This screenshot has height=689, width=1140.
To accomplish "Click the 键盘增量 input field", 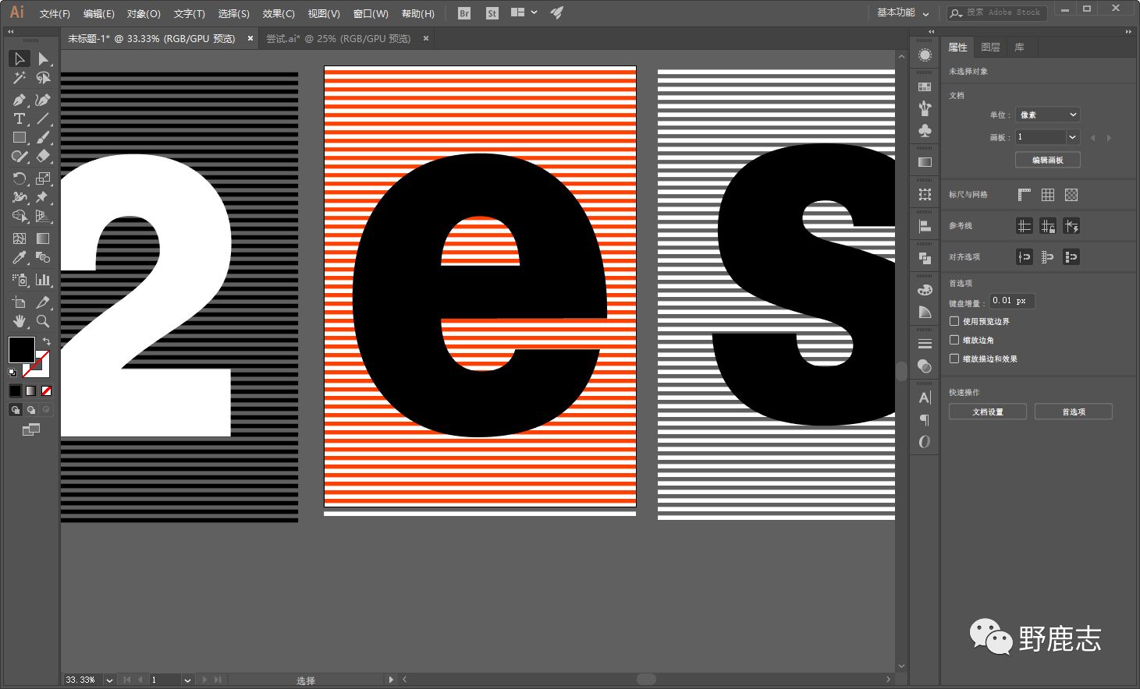I will click(x=1011, y=301).
